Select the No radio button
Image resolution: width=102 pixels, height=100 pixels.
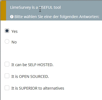7,42
